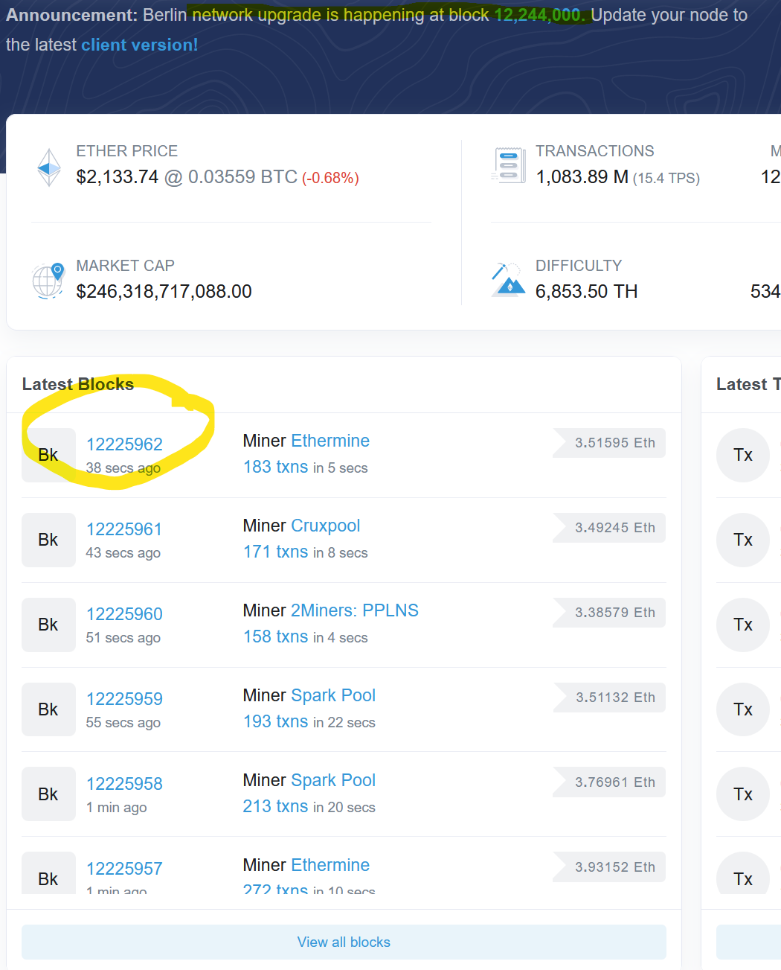Open block 12225958
This screenshot has height=970, width=781.
(124, 784)
